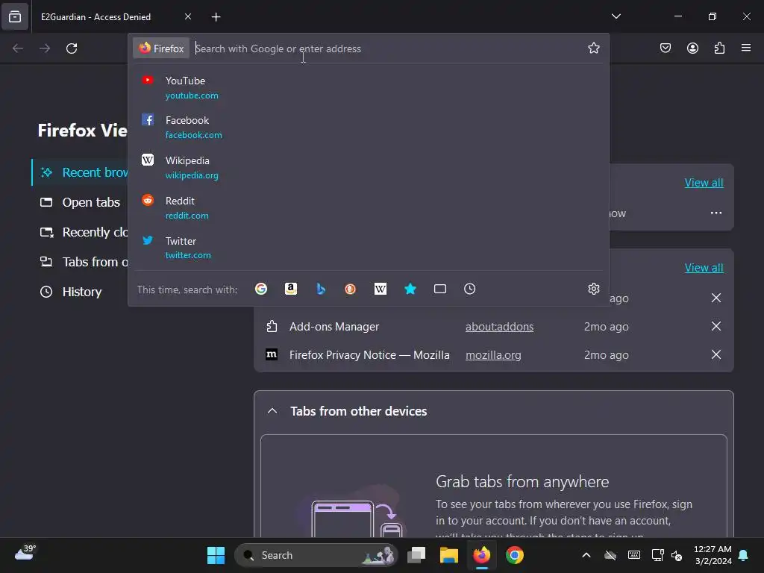Open the about:addons link
This screenshot has width=764, height=573.
[x=499, y=327]
